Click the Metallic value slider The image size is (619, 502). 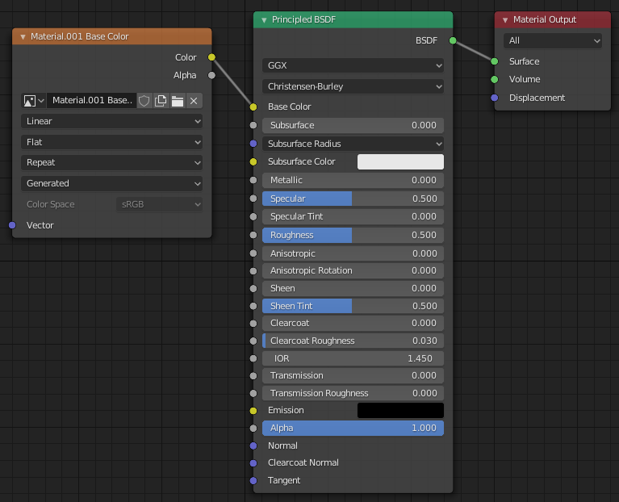353,180
